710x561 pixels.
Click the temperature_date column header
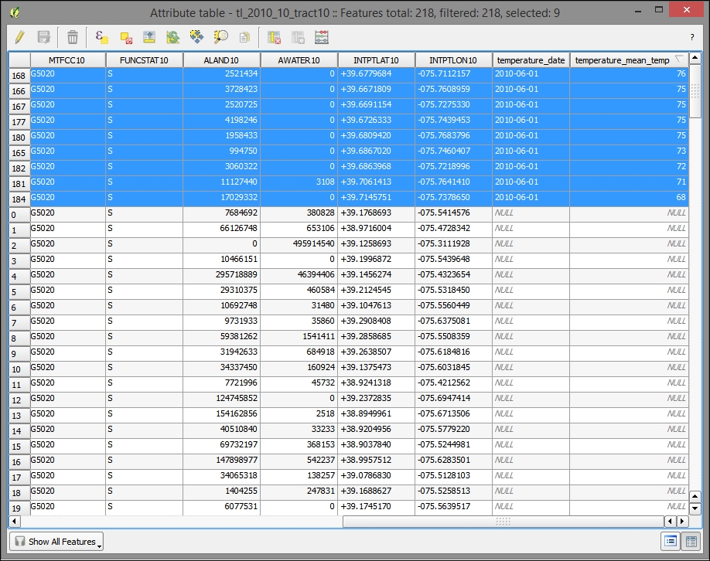point(531,59)
